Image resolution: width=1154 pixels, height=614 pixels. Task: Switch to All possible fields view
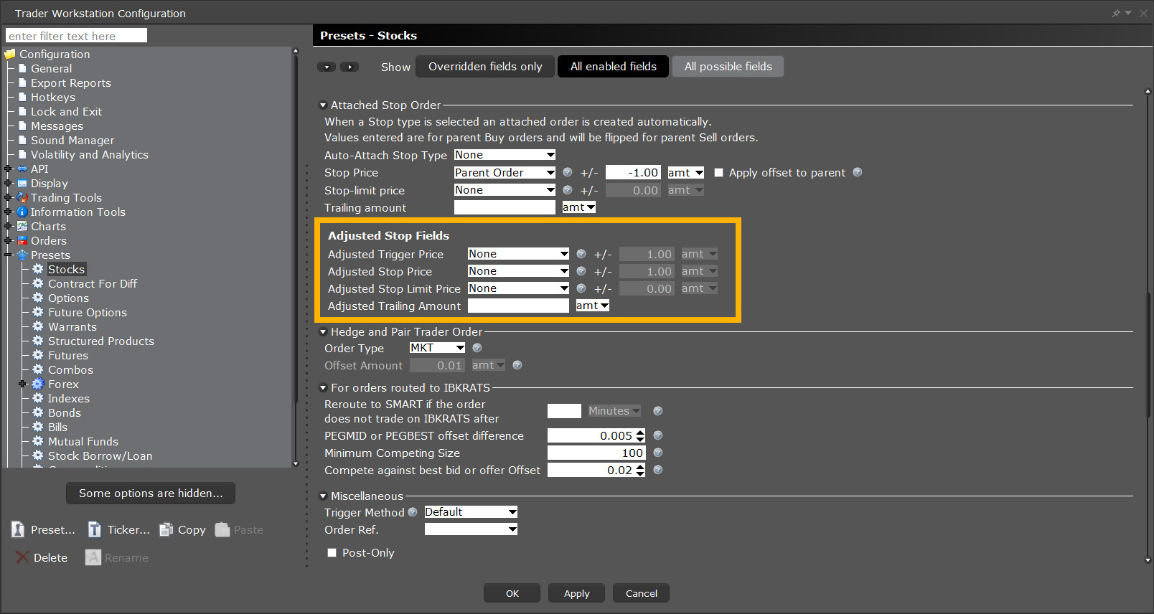(x=728, y=67)
